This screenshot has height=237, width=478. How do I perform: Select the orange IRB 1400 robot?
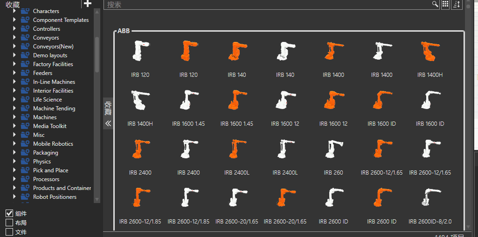(333, 51)
